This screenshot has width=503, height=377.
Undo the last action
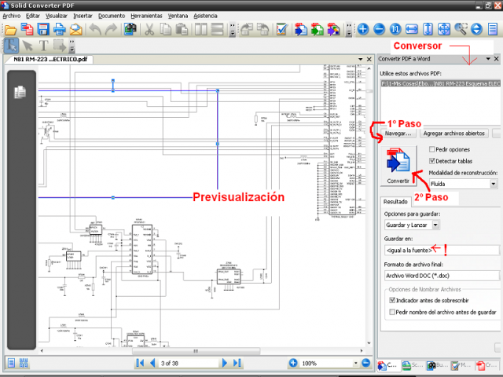click(95, 30)
